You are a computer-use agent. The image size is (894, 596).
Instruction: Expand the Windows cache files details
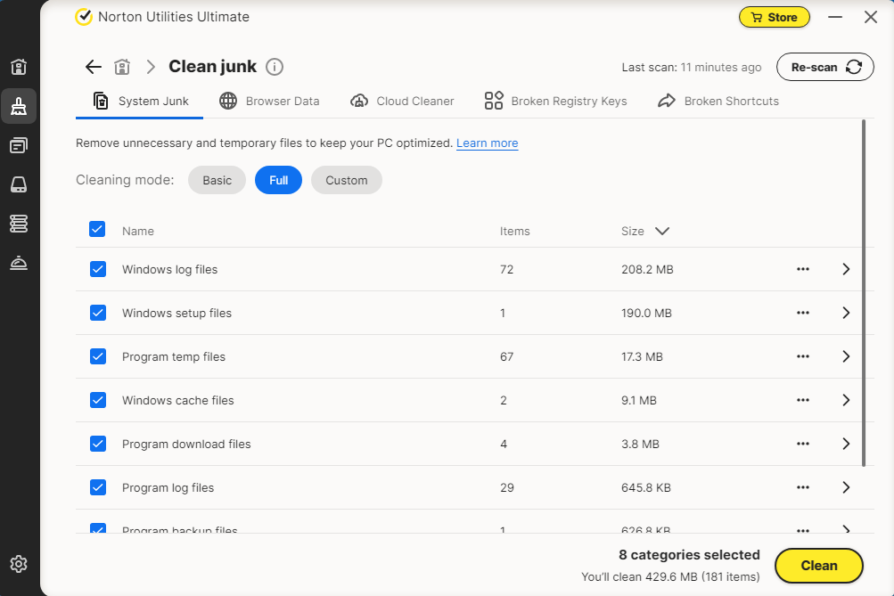pos(846,400)
